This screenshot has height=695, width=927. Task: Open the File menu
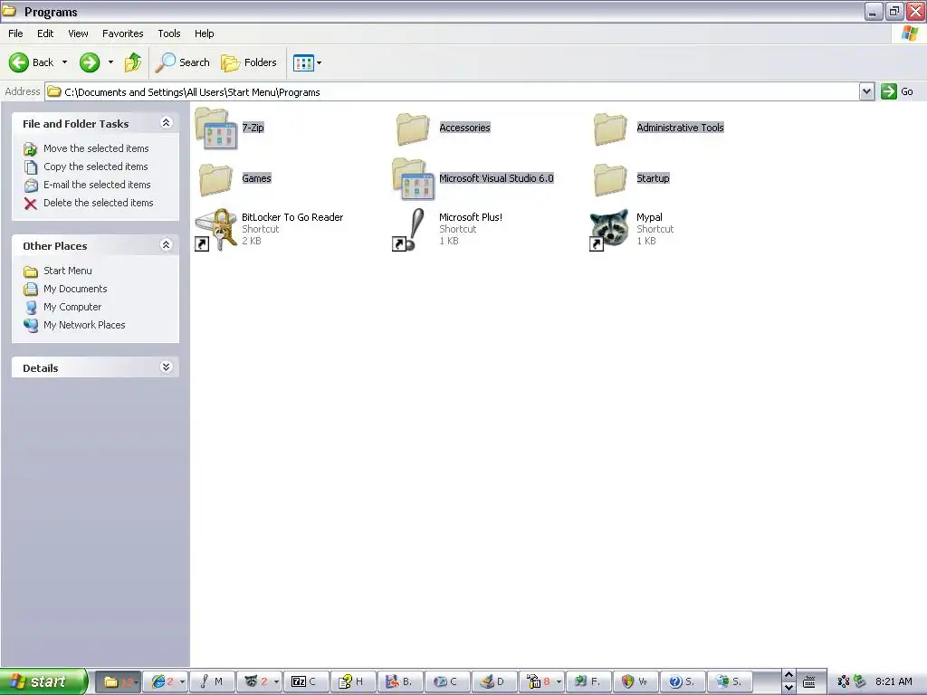15,33
